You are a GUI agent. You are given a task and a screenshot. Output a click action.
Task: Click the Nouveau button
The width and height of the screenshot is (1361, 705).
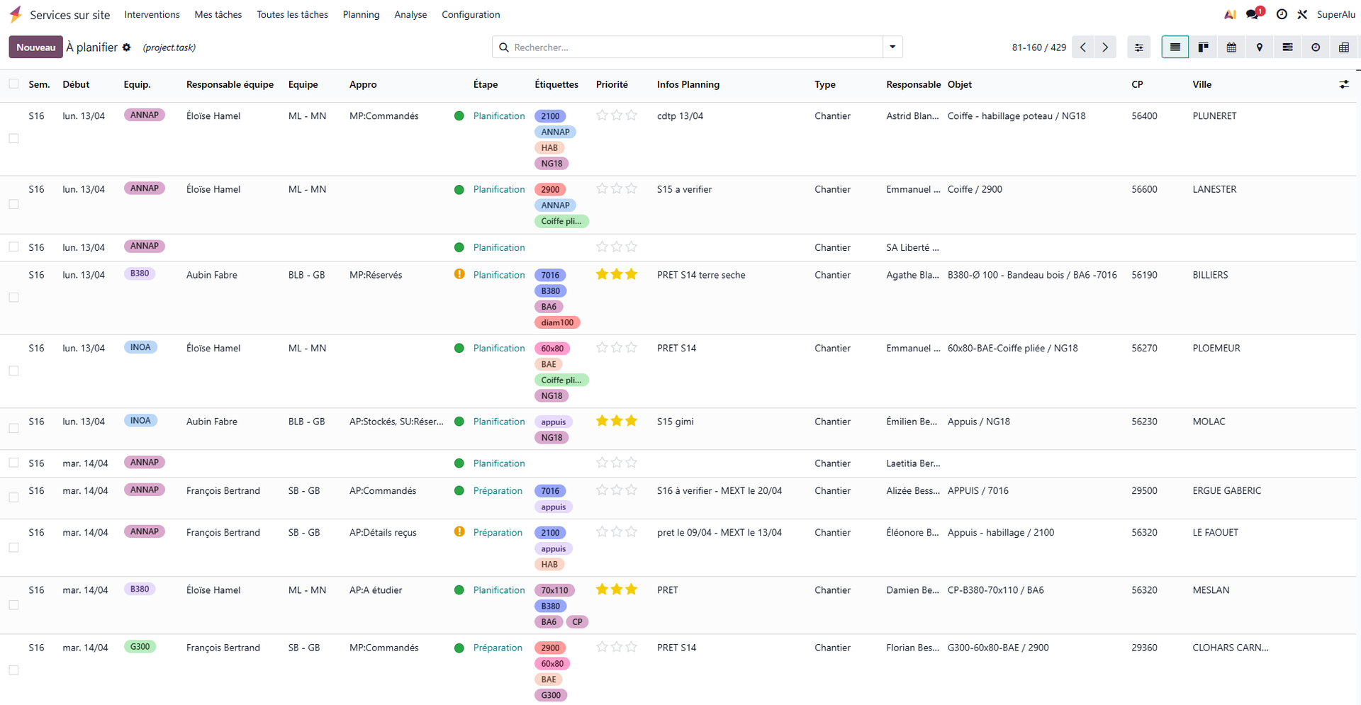(35, 47)
